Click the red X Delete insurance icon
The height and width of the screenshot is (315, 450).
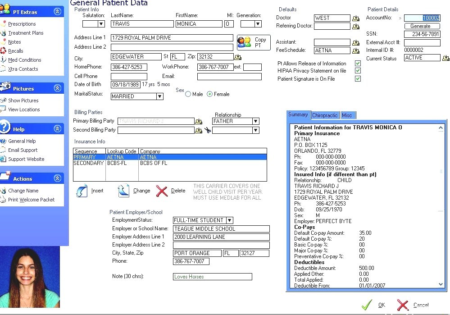point(162,191)
